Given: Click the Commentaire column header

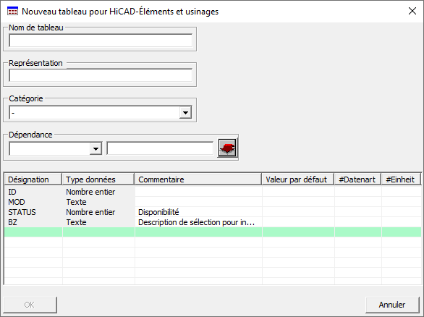Looking at the screenshot, I should [198, 179].
